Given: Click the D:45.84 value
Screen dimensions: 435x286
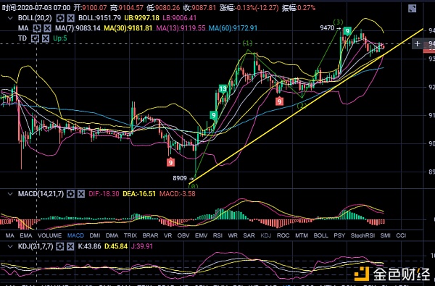Looking at the screenshot, I should tap(116, 246).
